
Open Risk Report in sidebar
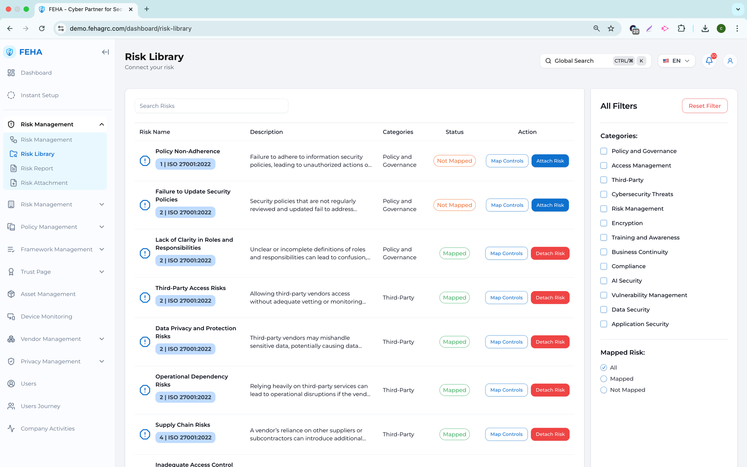click(x=37, y=168)
